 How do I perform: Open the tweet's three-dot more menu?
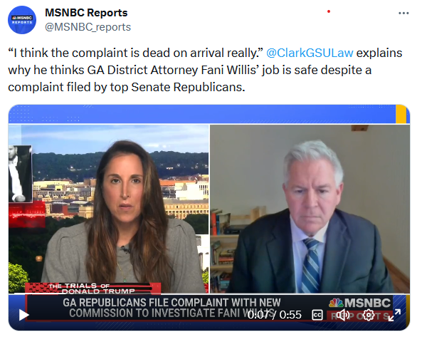(x=403, y=13)
